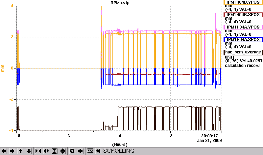Click the horizontal zoom-out diamond icon

click(x=46, y=151)
